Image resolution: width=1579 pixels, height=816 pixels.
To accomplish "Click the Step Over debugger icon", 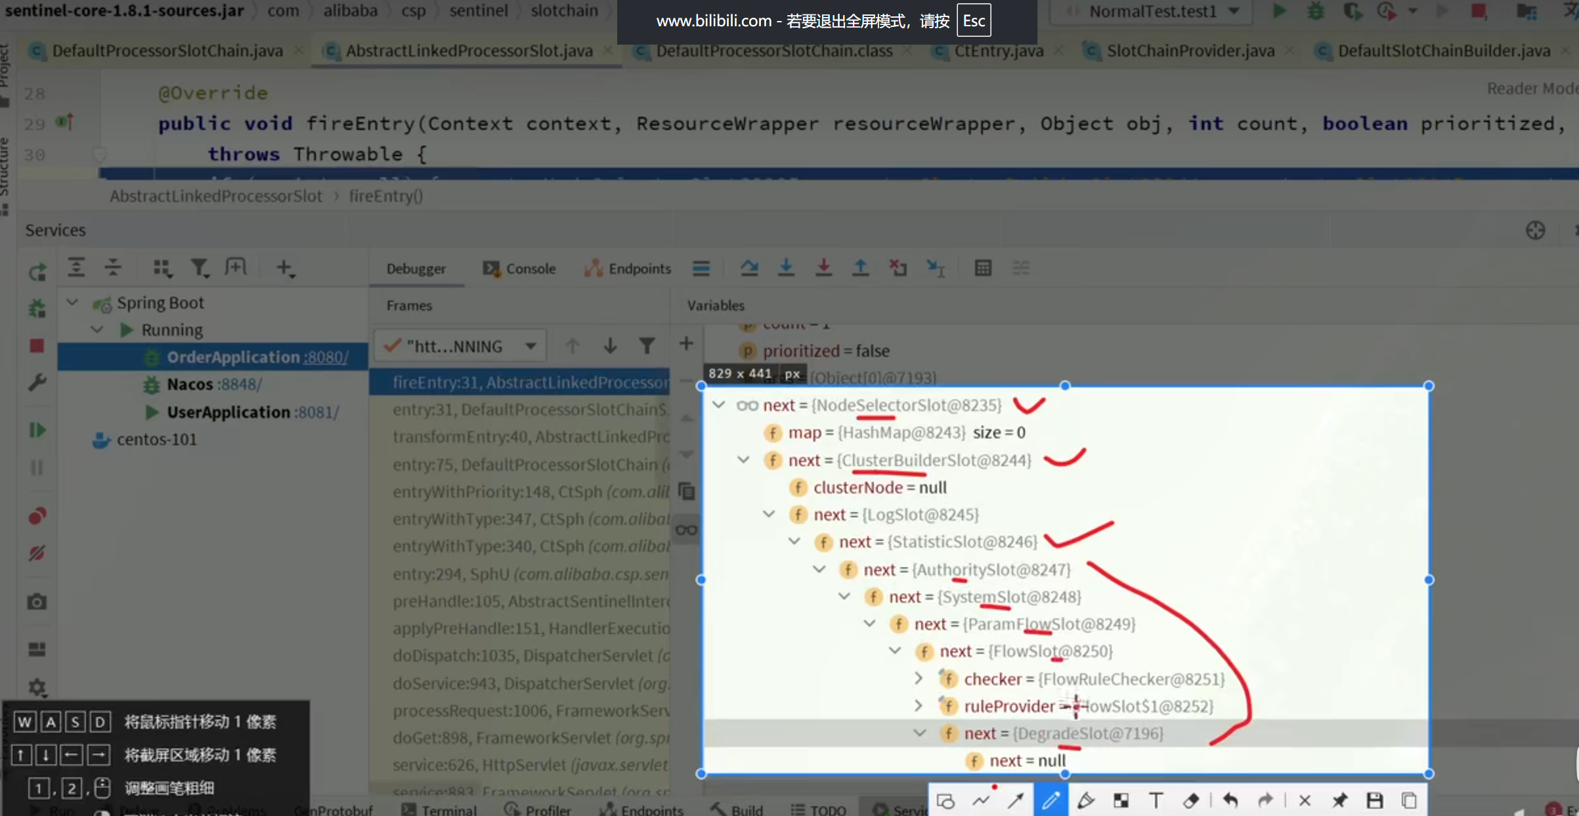I will pos(749,268).
